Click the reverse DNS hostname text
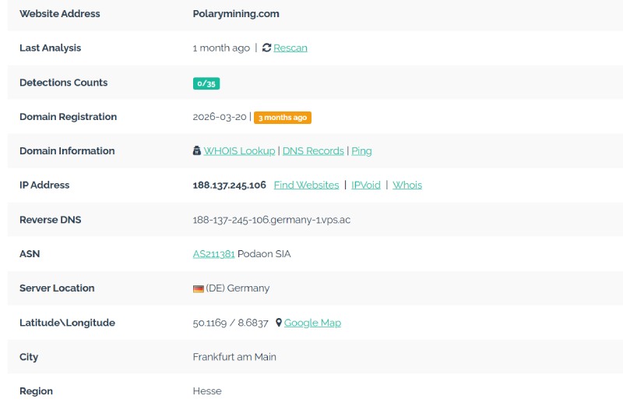Image resolution: width=623 pixels, height=403 pixels. coord(271,220)
